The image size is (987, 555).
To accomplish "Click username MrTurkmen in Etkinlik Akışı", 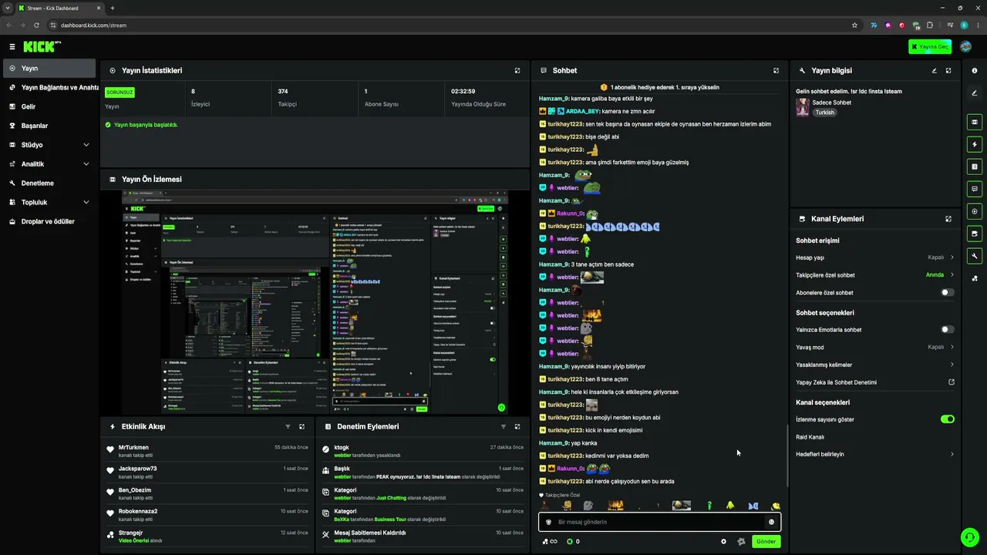I will (x=133, y=447).
